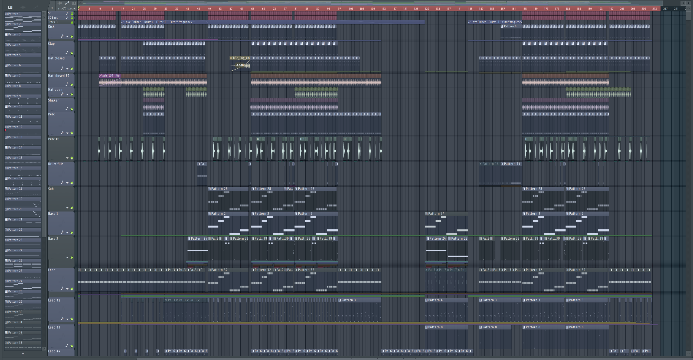Click the -4.1dB volume label on BB2 clip
The width and height of the screenshot is (693, 360).
tap(240, 65)
